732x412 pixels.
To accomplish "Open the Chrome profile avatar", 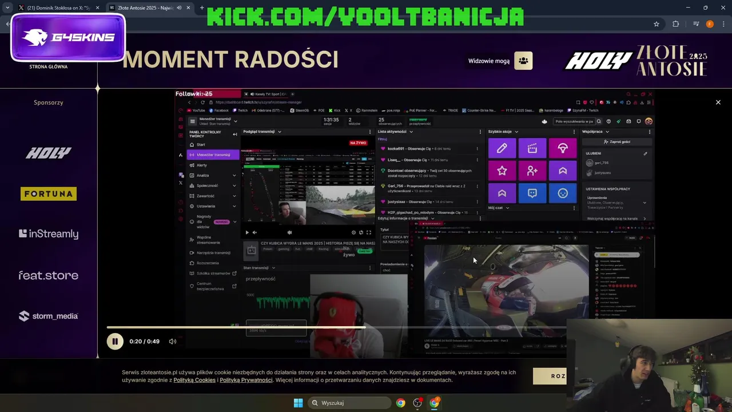I will click(x=710, y=24).
